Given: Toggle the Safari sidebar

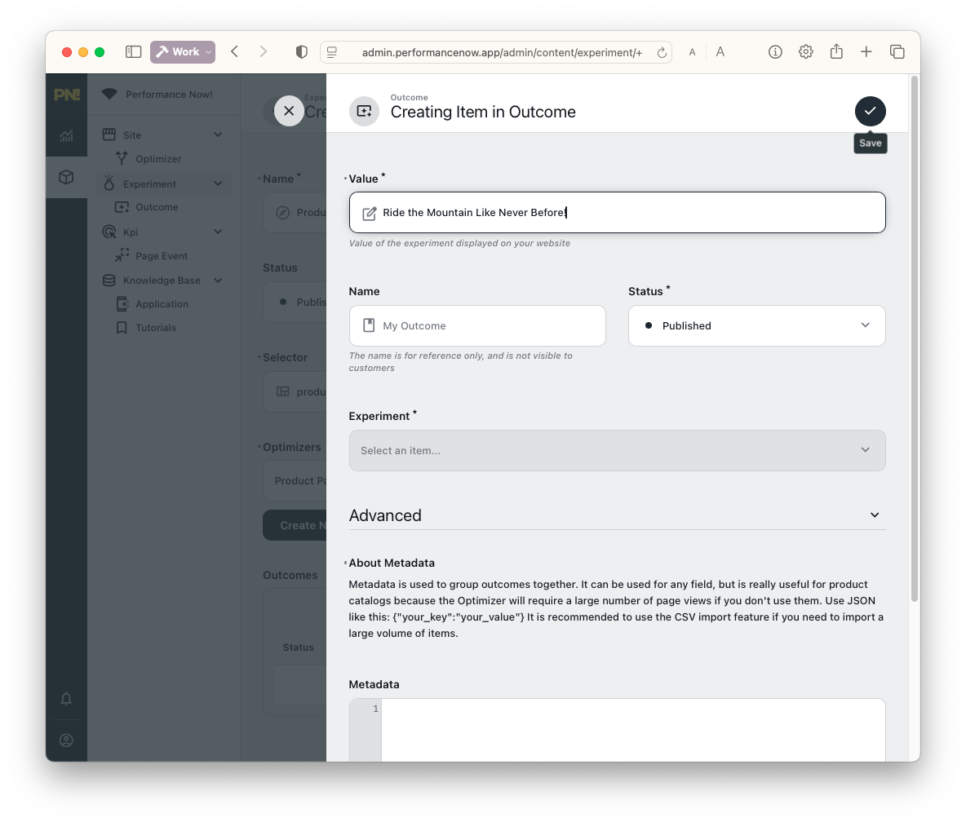Looking at the screenshot, I should (133, 52).
